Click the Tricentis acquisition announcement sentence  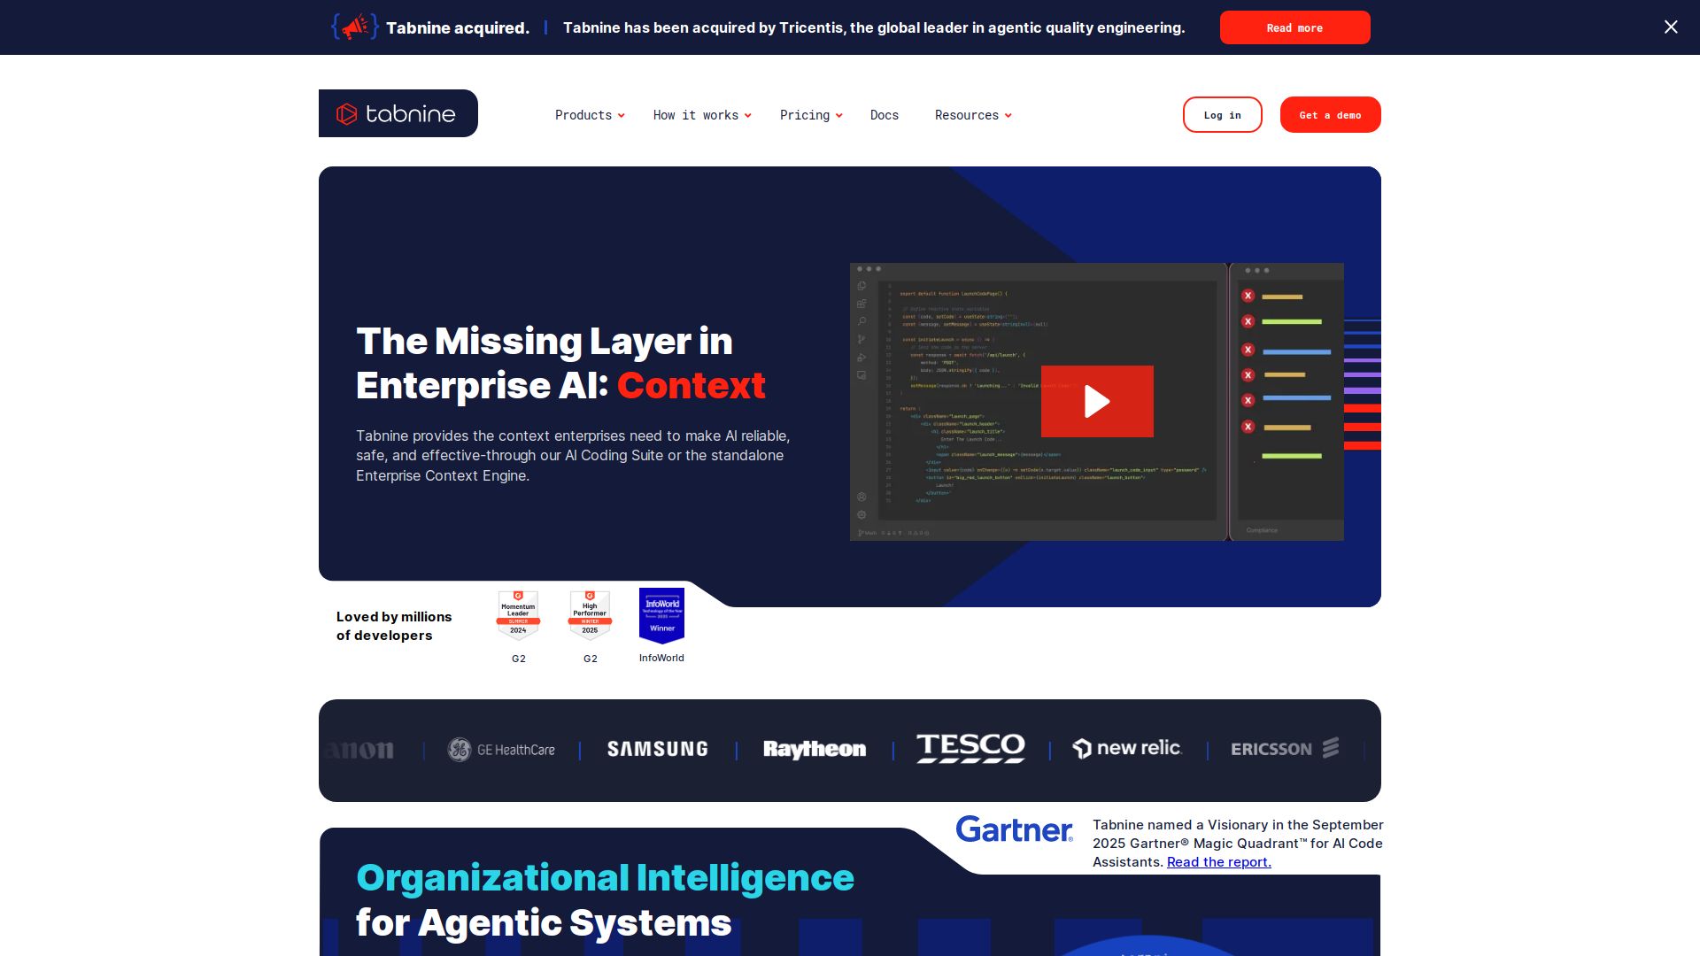874,27
